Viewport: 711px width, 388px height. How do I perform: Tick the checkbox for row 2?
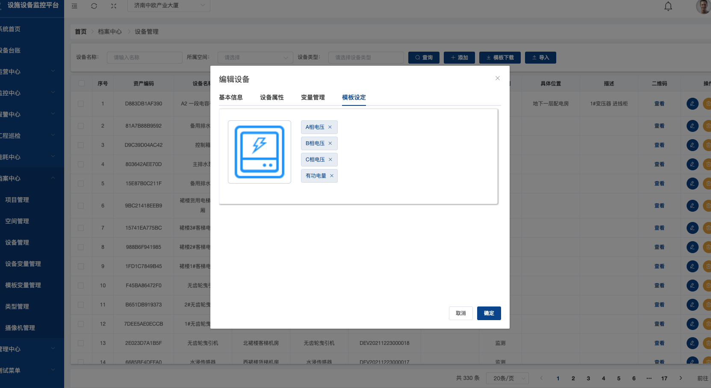point(81,126)
